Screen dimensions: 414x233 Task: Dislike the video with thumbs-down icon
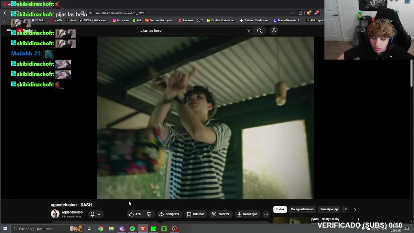pyautogui.click(x=149, y=214)
